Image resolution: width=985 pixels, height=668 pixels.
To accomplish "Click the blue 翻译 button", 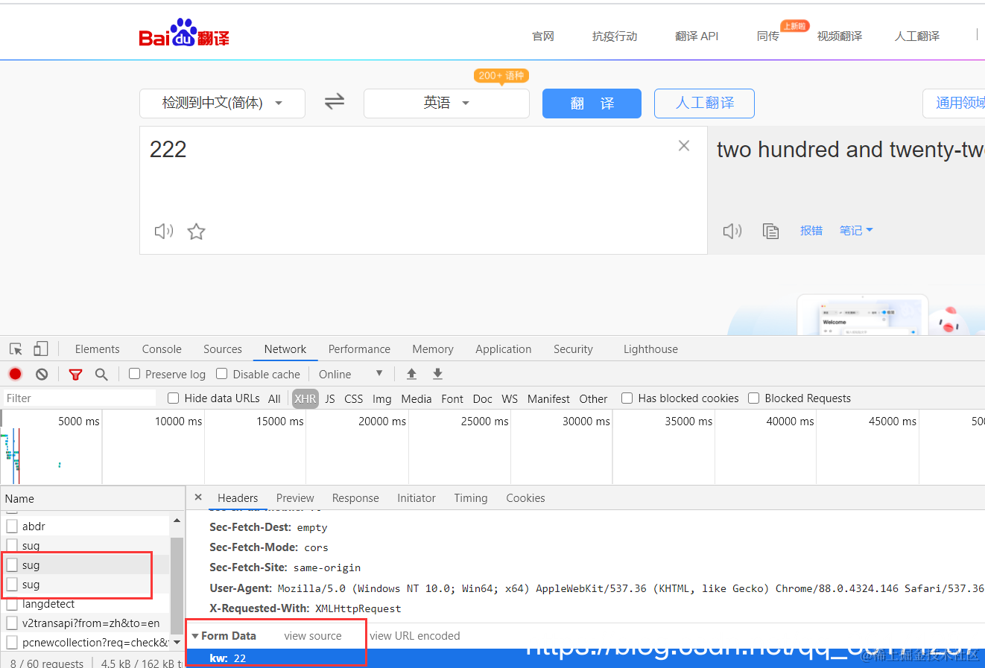I will (x=592, y=104).
